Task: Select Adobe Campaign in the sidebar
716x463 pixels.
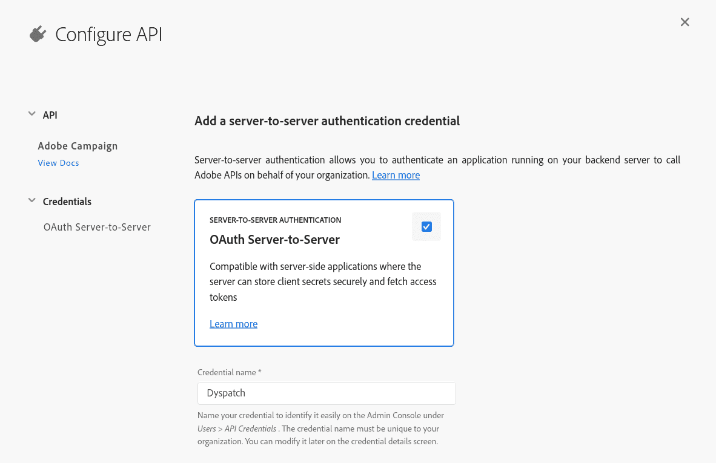Action: tap(78, 146)
